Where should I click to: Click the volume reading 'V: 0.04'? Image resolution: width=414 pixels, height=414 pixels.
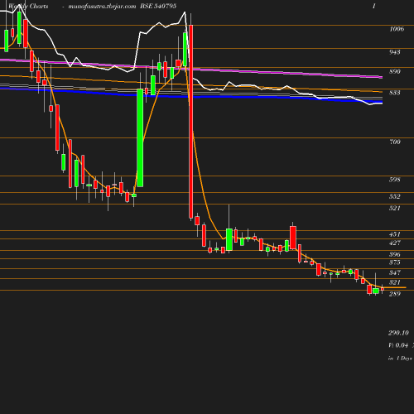pyautogui.click(x=398, y=345)
